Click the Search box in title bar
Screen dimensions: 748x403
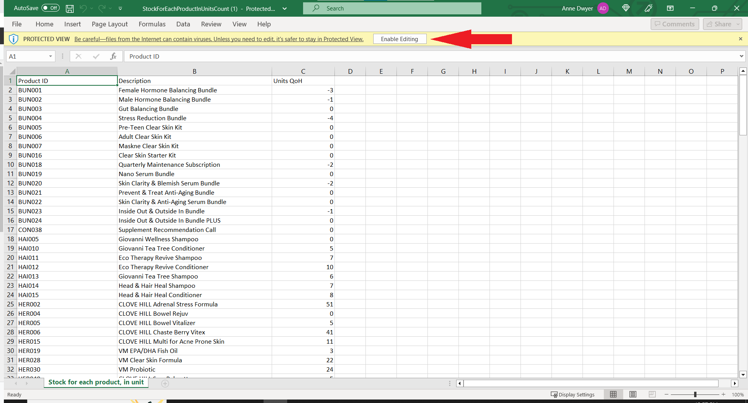coord(392,8)
